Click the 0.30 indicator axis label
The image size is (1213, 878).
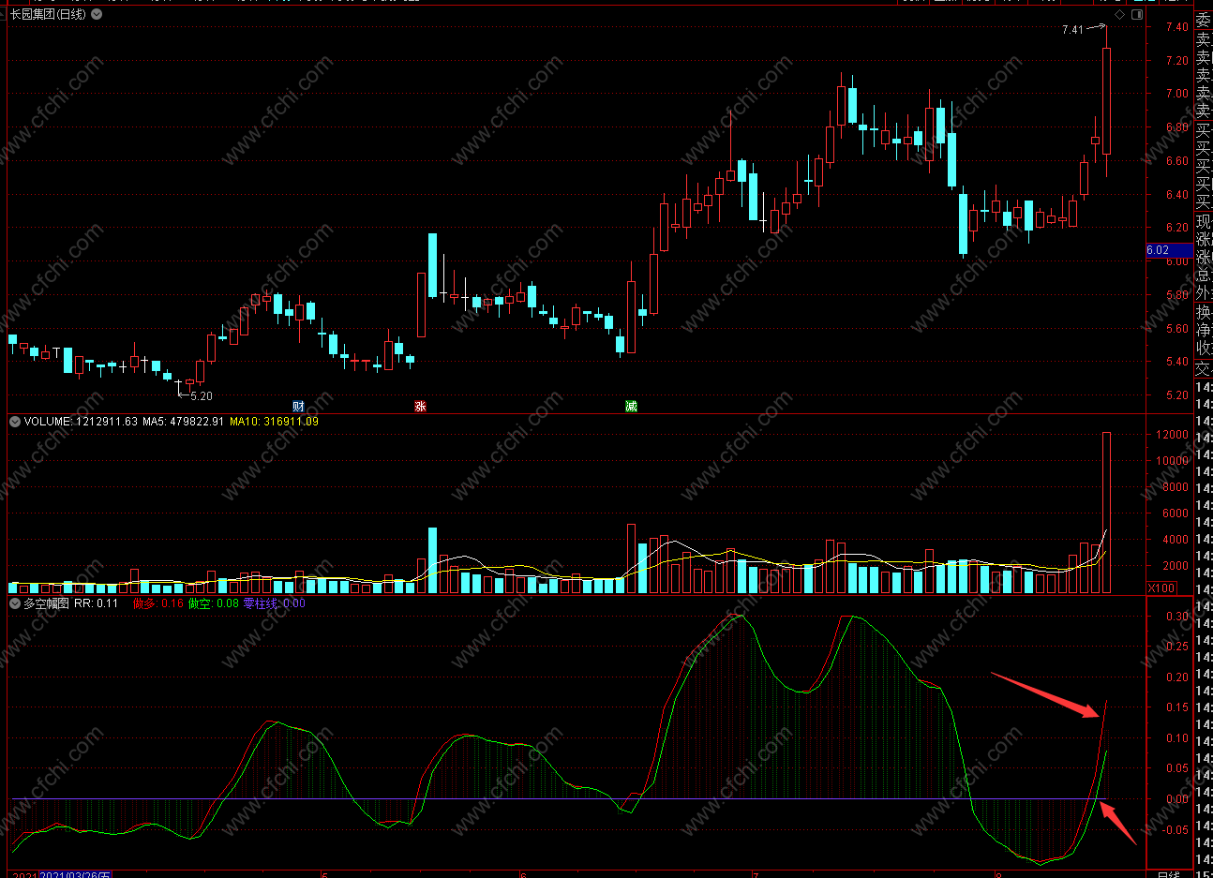pyautogui.click(x=1176, y=617)
